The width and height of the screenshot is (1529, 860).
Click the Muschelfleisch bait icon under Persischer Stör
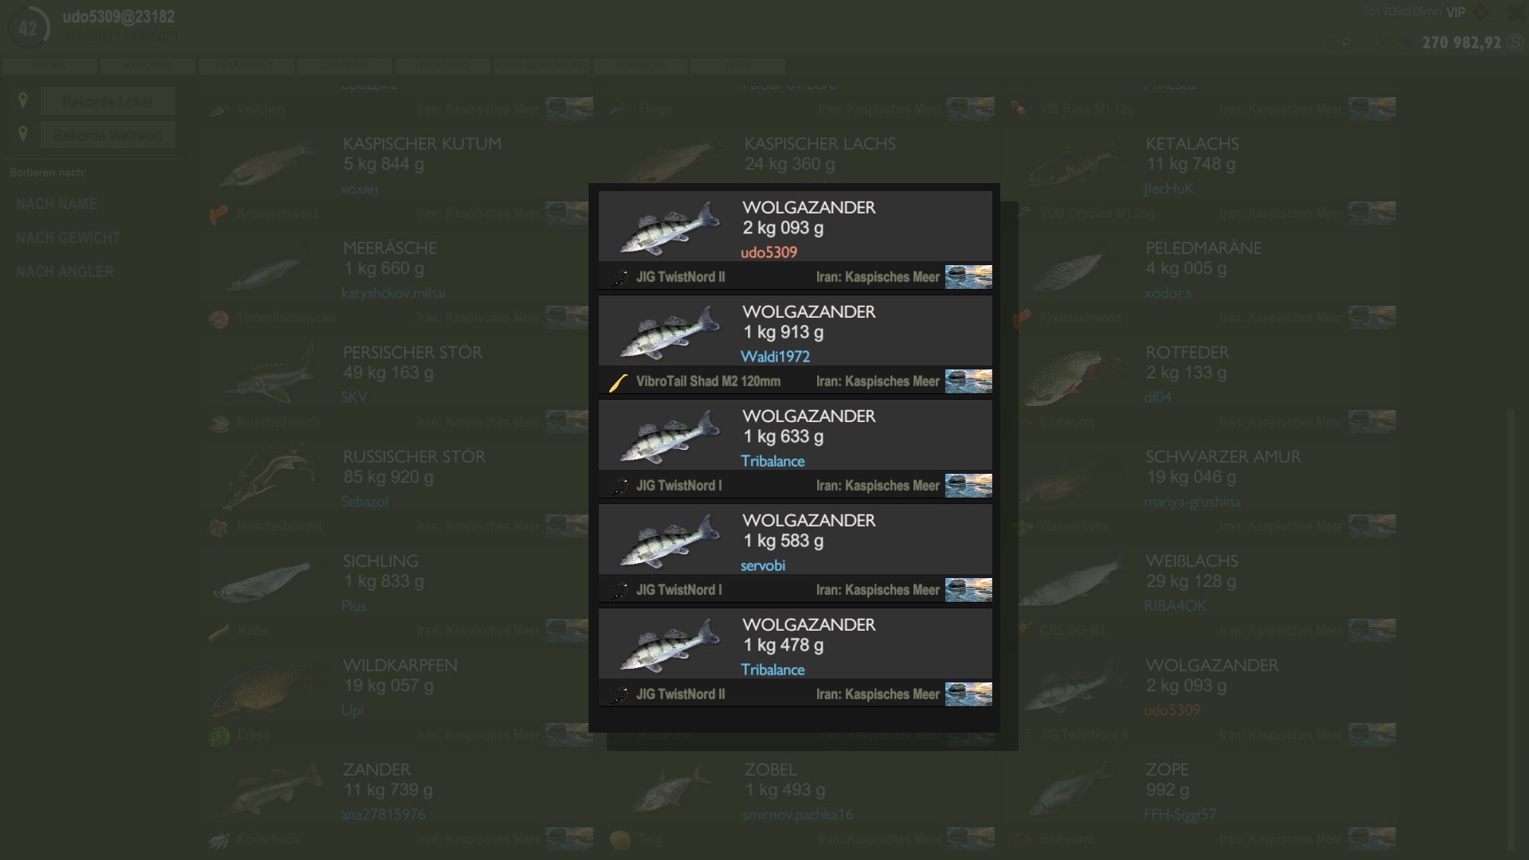coord(219,423)
